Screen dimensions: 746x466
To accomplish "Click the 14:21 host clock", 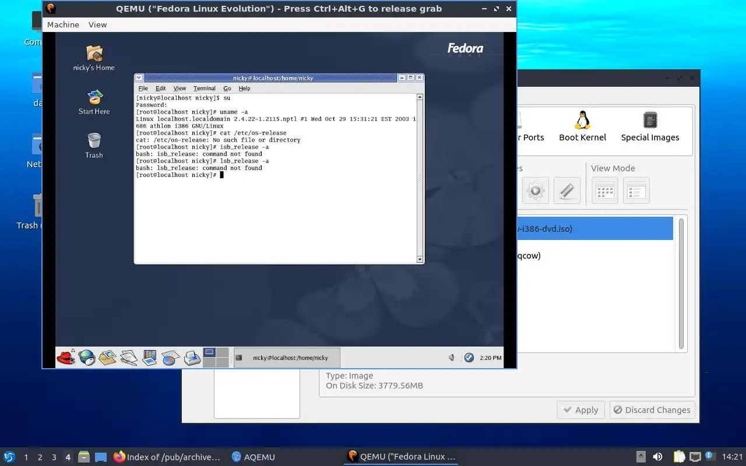I will 732,457.
